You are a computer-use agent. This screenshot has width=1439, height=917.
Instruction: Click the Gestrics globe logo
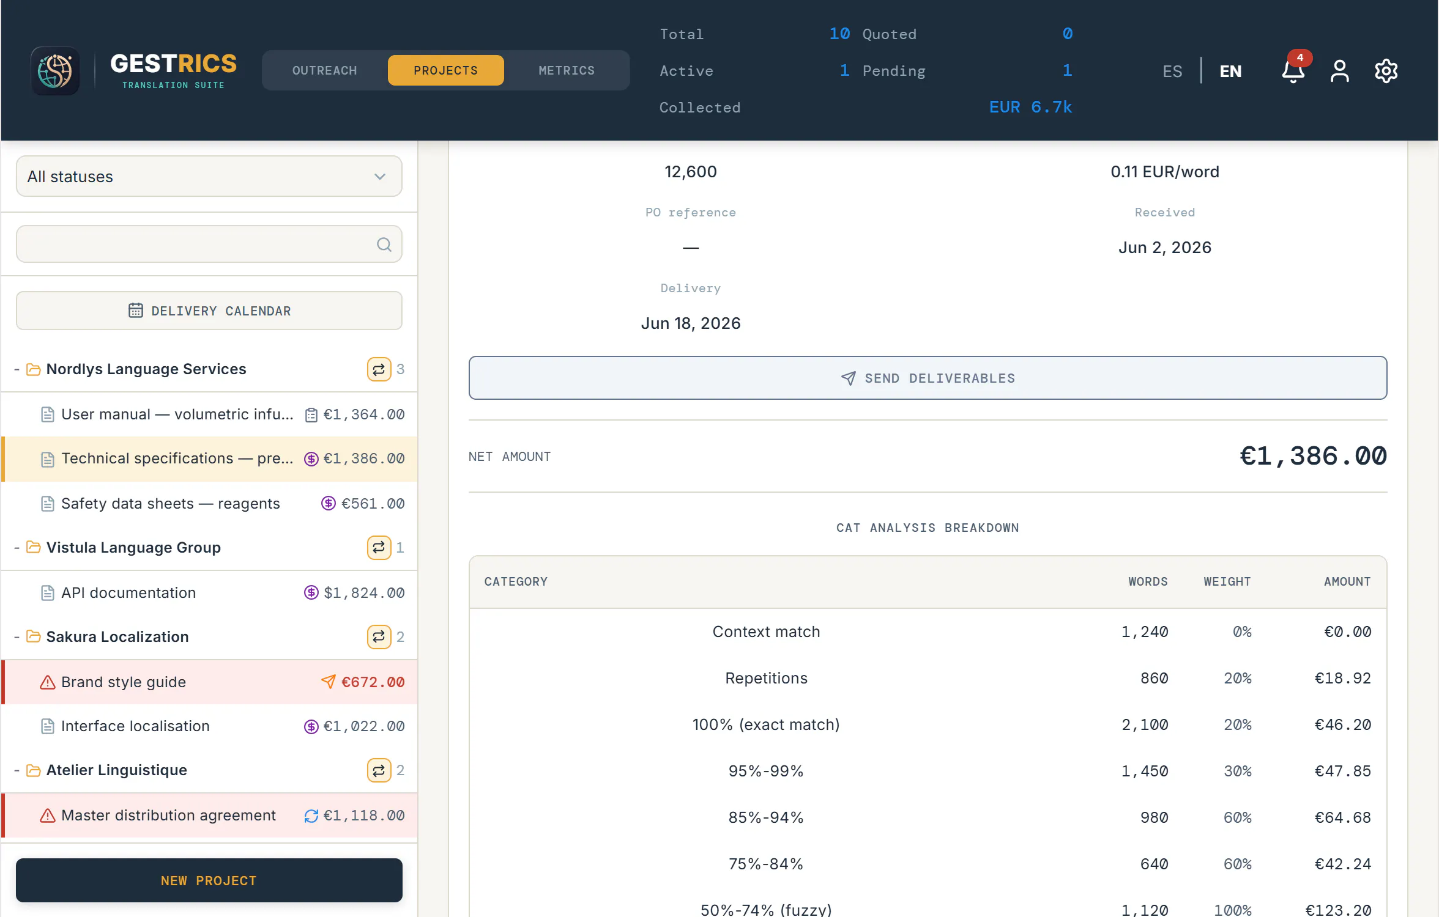point(55,71)
